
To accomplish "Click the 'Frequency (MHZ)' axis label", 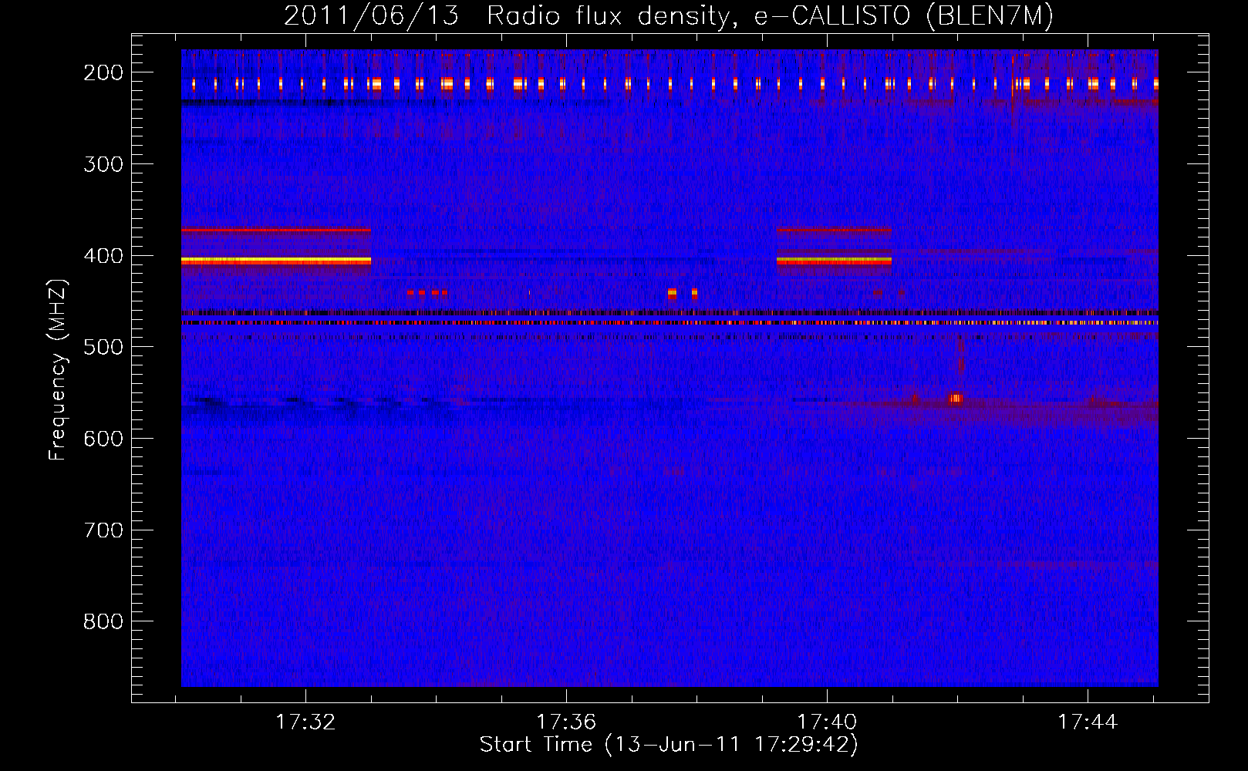I will pyautogui.click(x=58, y=370).
